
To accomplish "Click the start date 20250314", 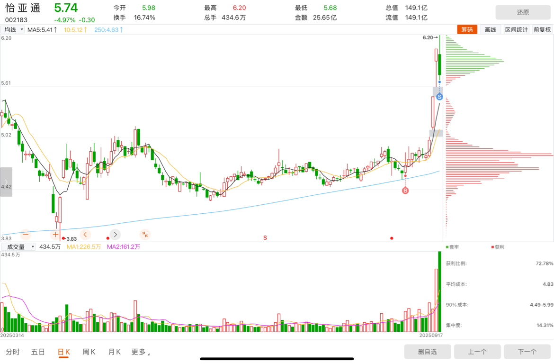I will click(x=12, y=335).
